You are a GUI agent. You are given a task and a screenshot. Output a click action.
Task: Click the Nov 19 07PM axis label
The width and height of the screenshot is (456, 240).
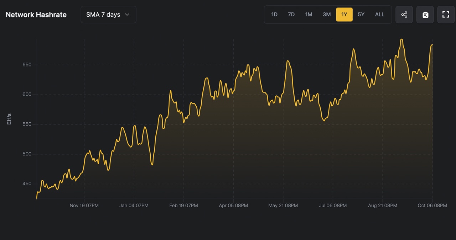pyautogui.click(x=84, y=206)
